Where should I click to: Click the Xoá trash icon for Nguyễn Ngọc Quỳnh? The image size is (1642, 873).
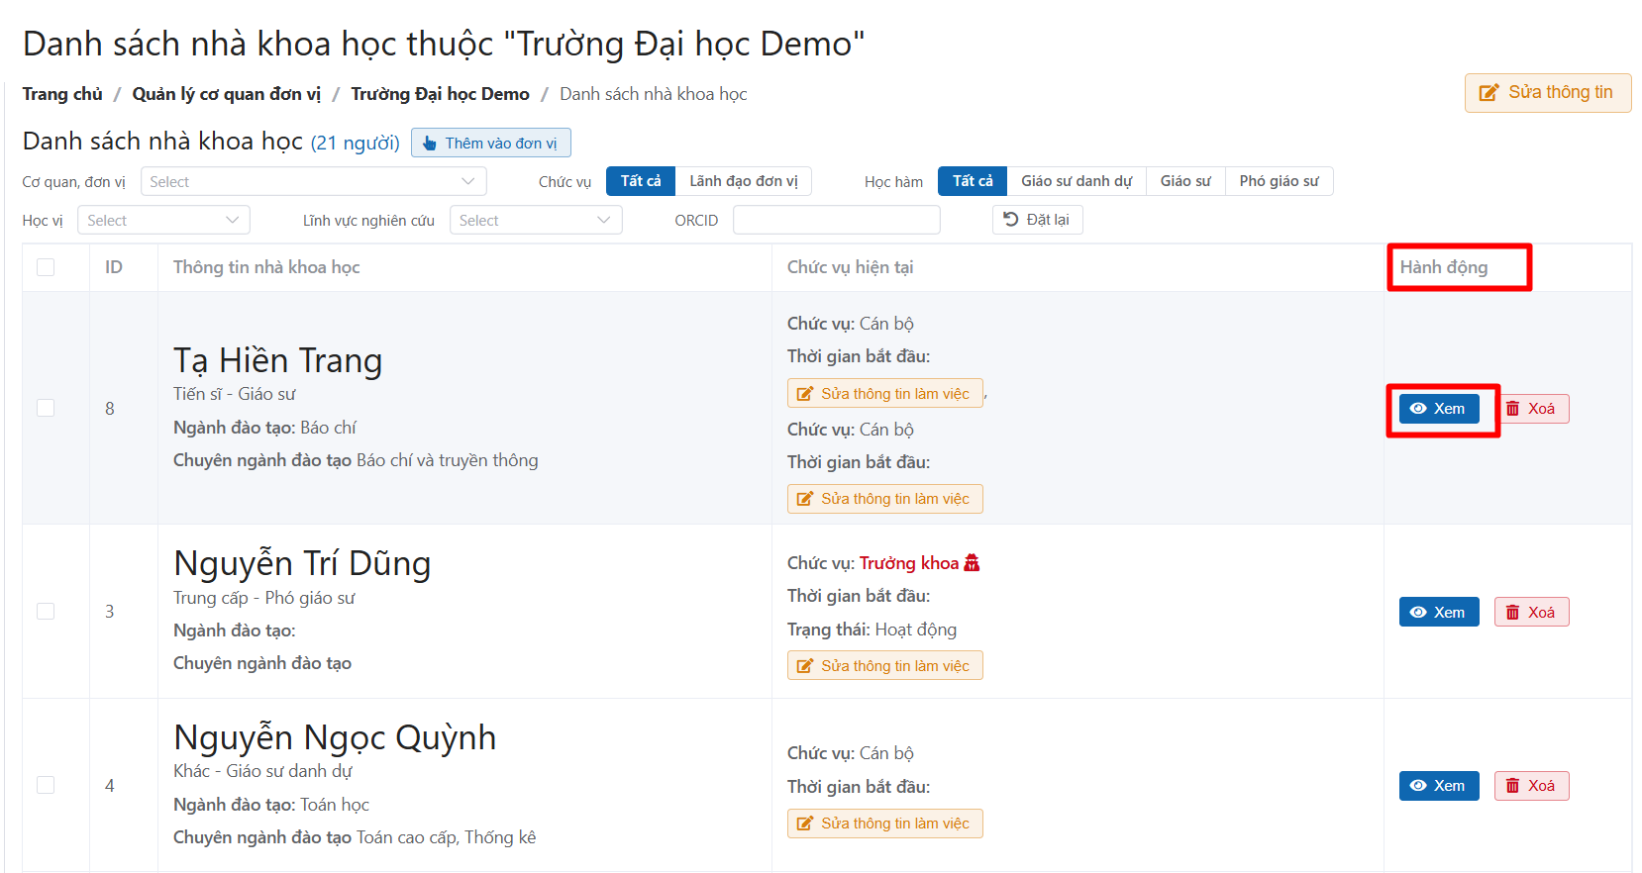(1512, 786)
